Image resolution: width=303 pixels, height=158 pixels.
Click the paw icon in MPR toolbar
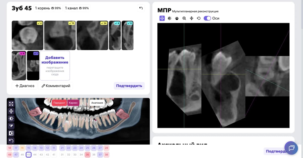177,18
